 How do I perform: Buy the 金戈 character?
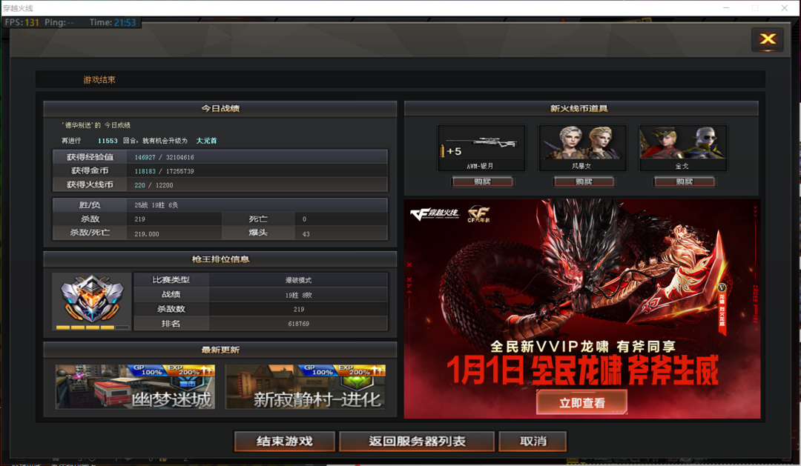684,182
